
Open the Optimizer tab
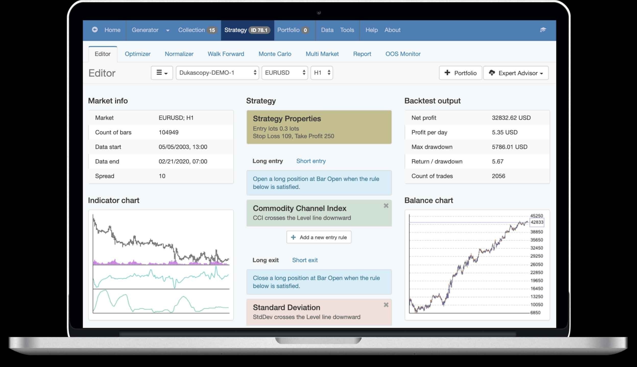(x=137, y=54)
